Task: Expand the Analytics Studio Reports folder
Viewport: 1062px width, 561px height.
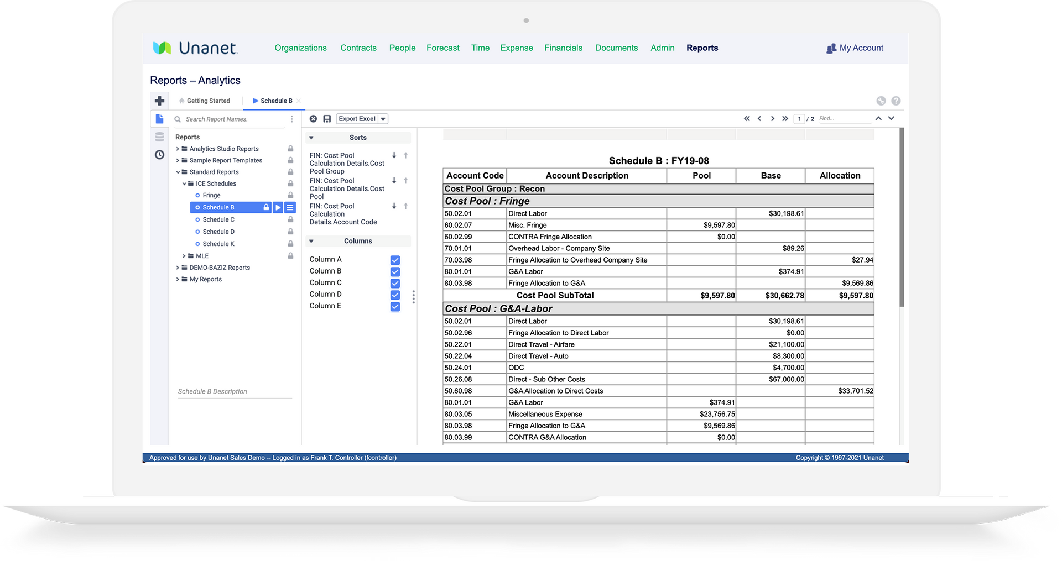Action: [x=178, y=148]
